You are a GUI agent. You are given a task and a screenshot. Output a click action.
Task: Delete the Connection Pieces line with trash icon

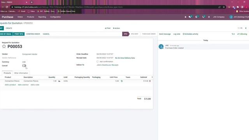150,81
